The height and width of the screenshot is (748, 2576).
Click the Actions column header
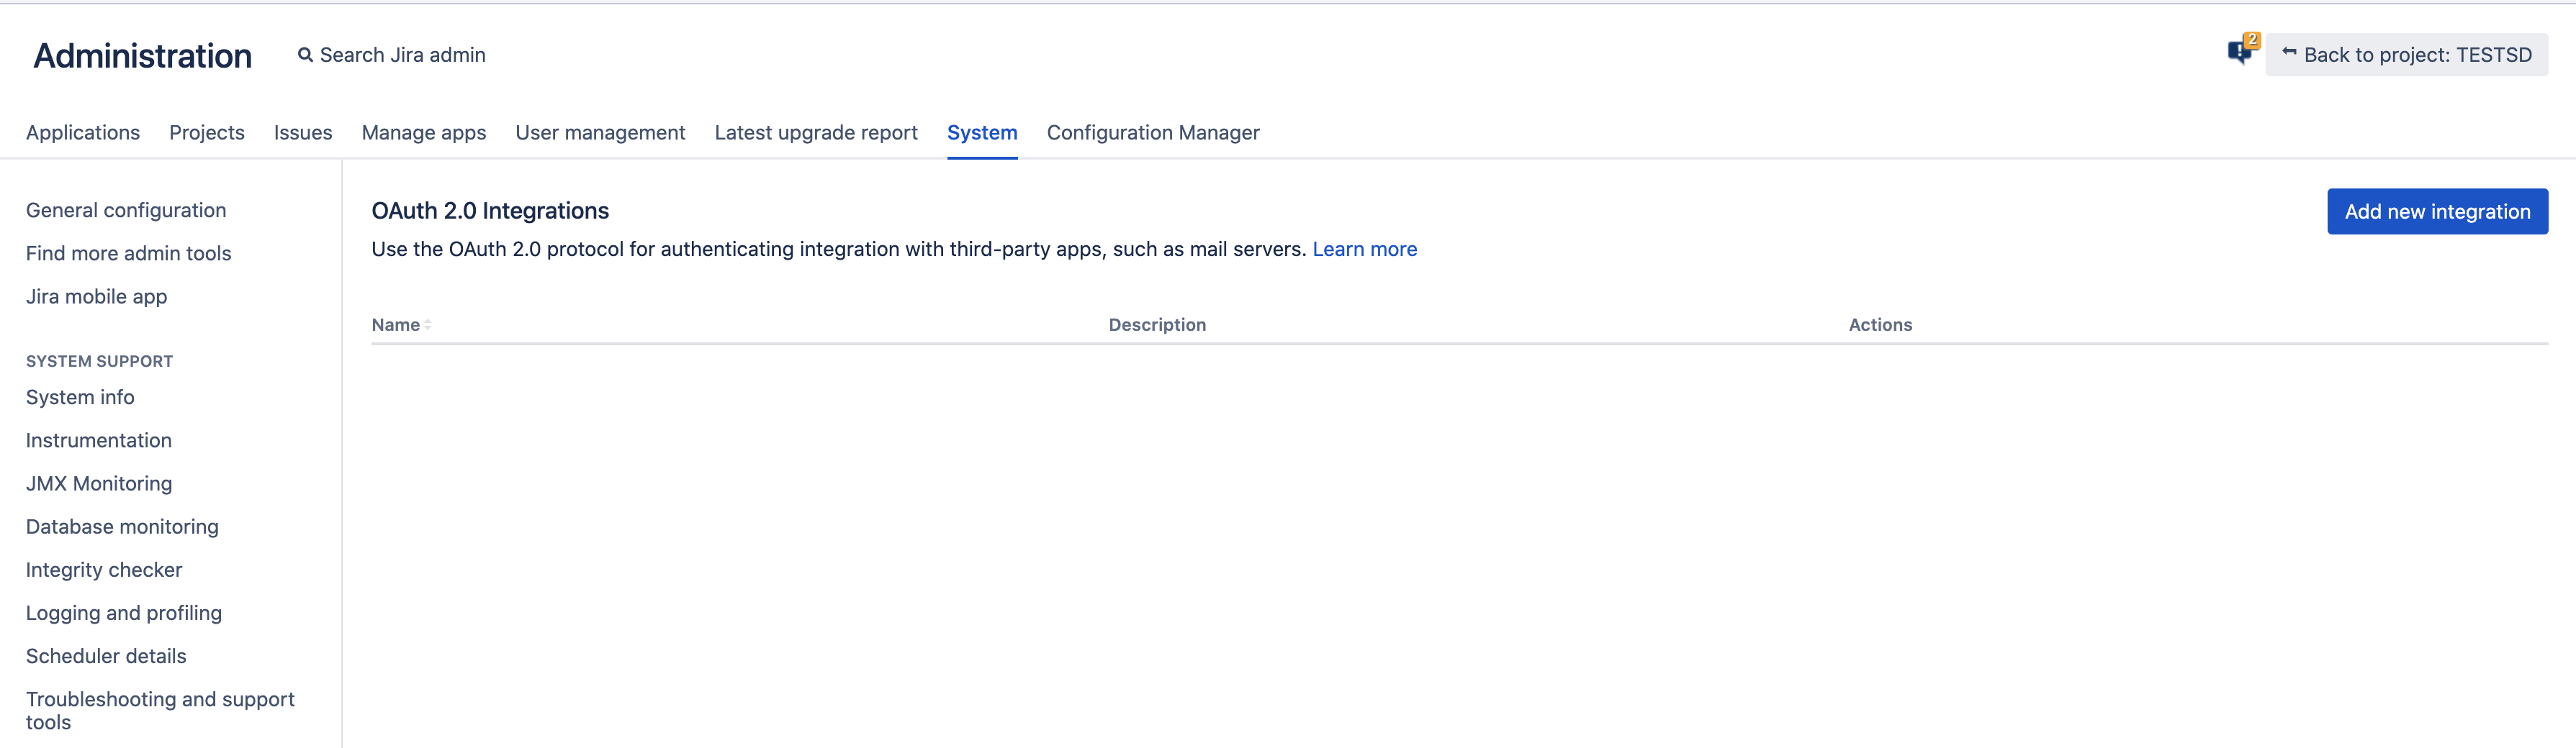[1880, 324]
